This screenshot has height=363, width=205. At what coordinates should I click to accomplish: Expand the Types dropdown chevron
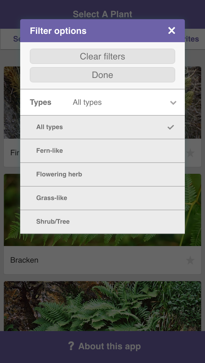click(173, 103)
